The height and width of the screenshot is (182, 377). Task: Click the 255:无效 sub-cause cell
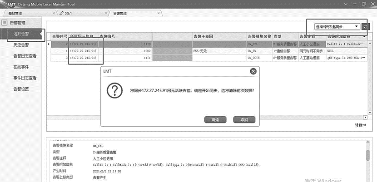[219, 51]
